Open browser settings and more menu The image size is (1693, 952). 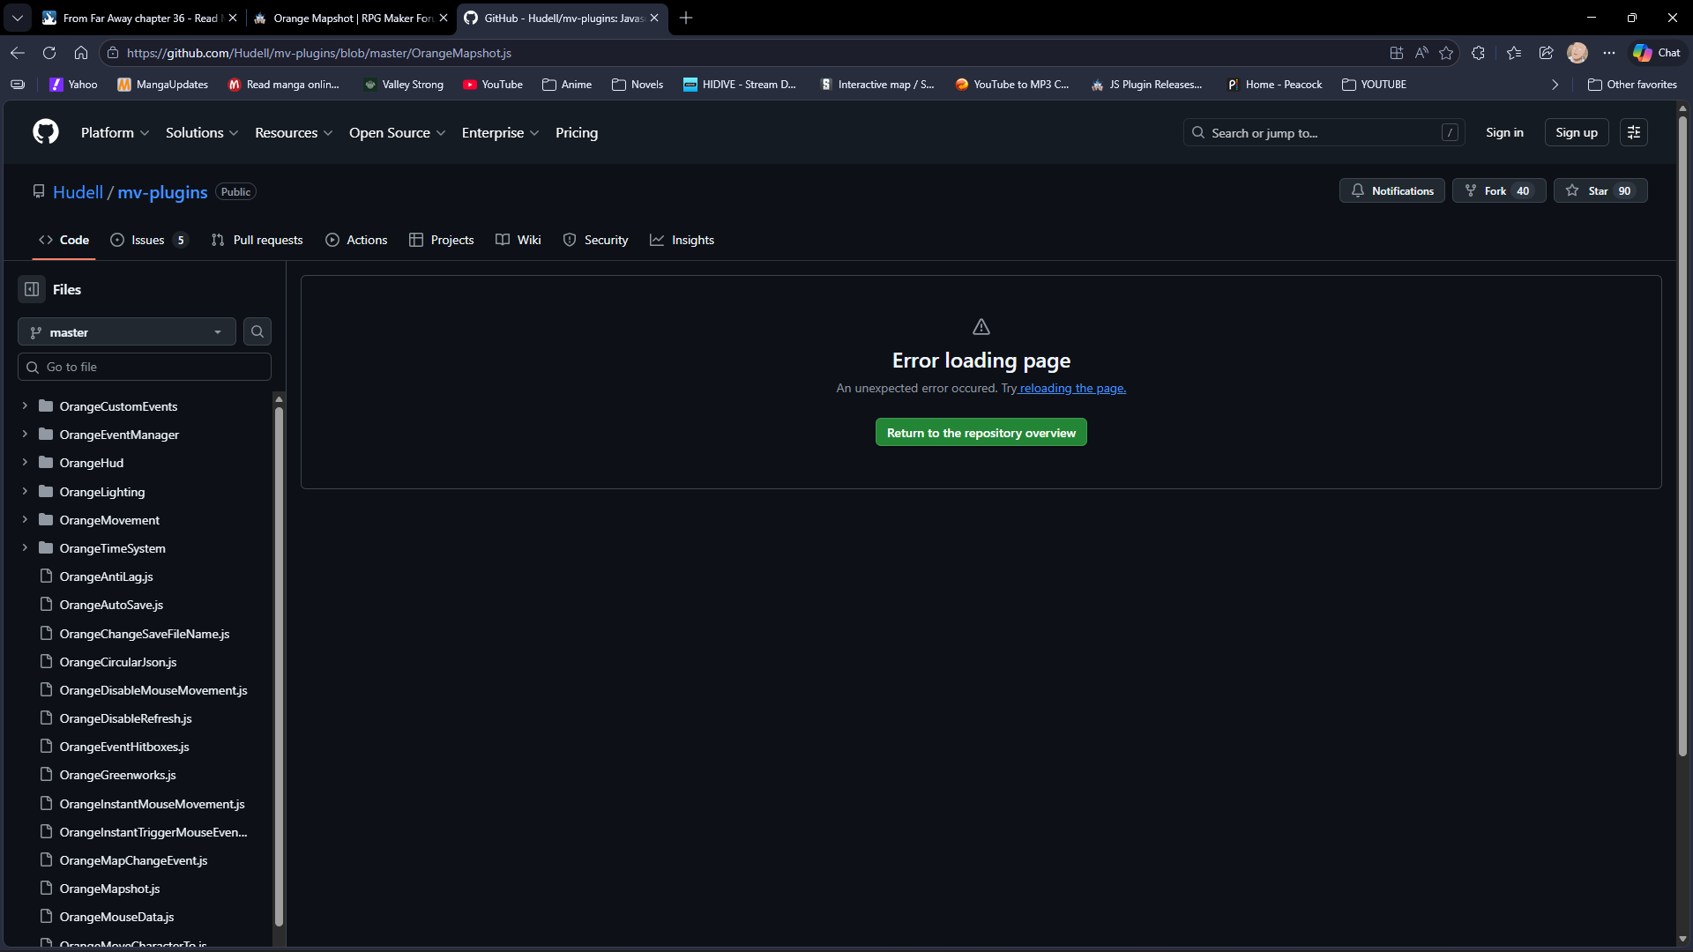[x=1609, y=53]
